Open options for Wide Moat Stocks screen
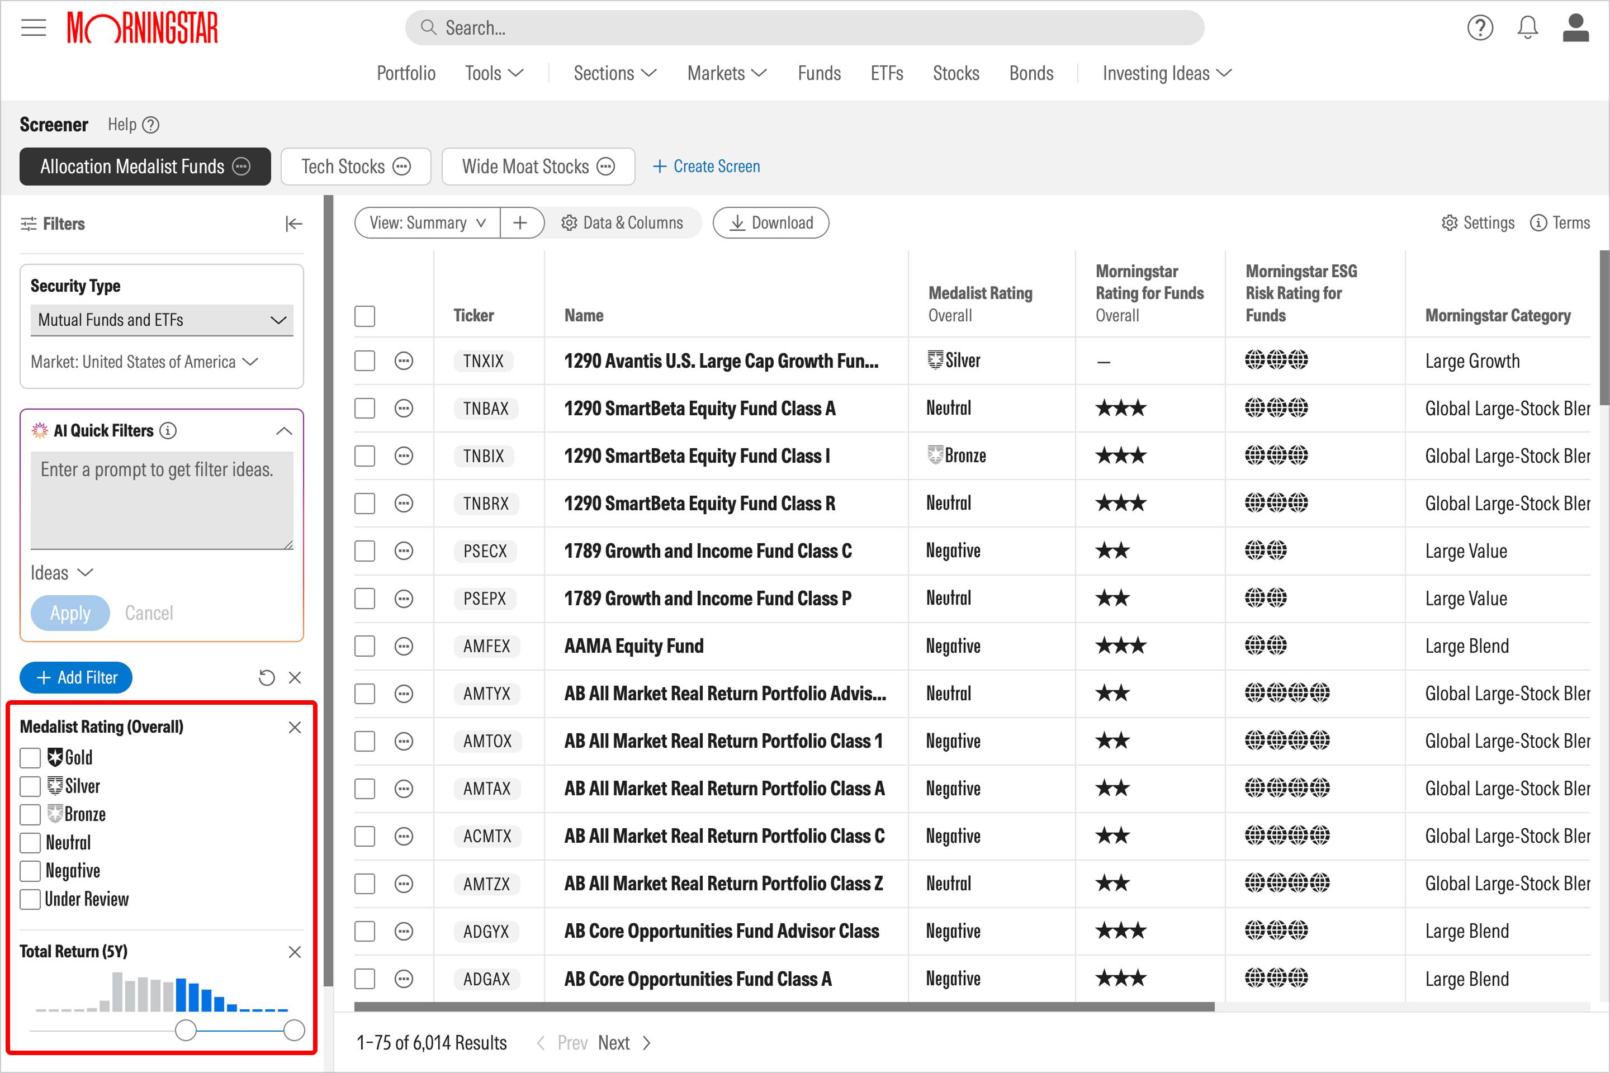The width and height of the screenshot is (1610, 1073). (x=606, y=167)
